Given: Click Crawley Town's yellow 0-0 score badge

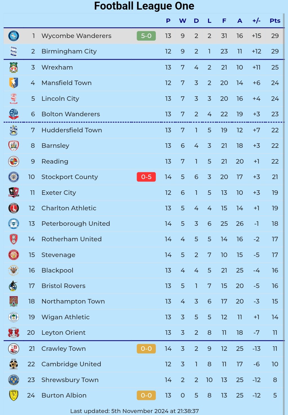Looking at the screenshot, I should (146, 349).
